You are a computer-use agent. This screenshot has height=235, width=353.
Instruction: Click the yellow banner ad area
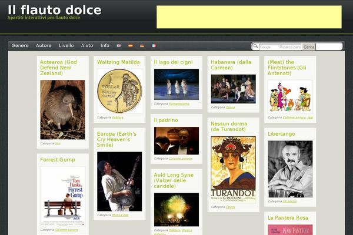pos(249,17)
